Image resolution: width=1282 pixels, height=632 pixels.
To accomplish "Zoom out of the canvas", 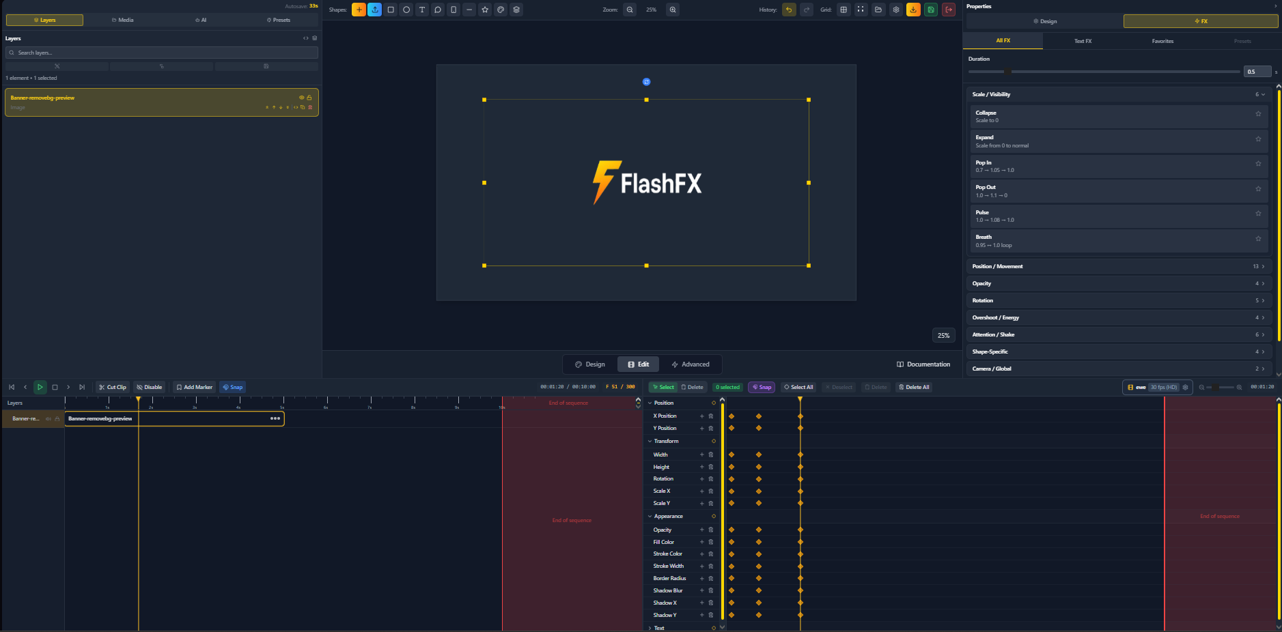I will 630,10.
